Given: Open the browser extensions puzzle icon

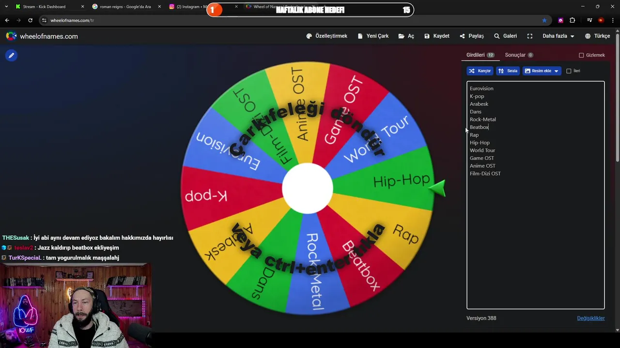Looking at the screenshot, I should 573,20.
